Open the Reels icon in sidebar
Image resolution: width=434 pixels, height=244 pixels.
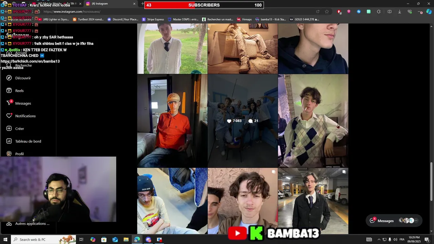click(x=9, y=90)
